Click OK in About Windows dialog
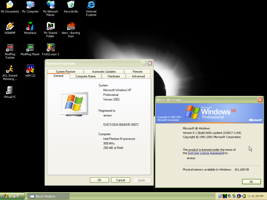The height and width of the screenshot is (200, 267). pos(251,182)
